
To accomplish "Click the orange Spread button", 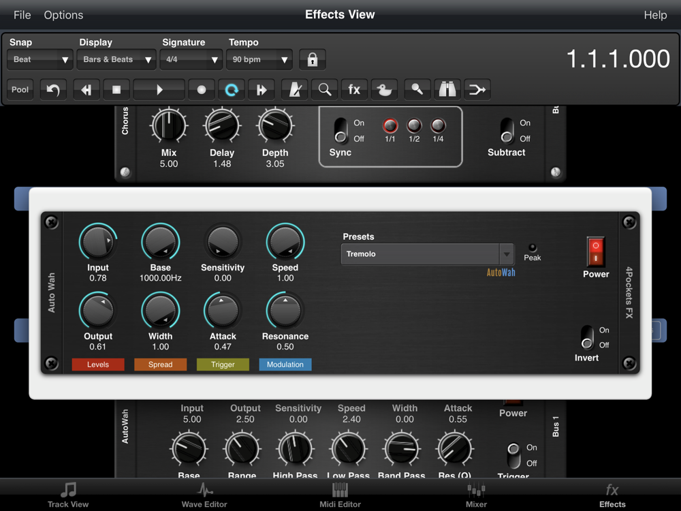I will point(160,365).
